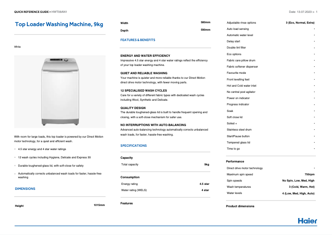The image size is (332, 235).
Task: Click the 1015mm height value
Action: [x=99, y=205]
